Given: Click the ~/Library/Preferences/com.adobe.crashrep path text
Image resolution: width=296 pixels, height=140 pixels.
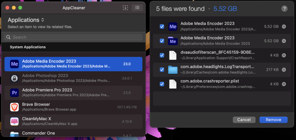Looking at the screenshot, I should [218, 87].
